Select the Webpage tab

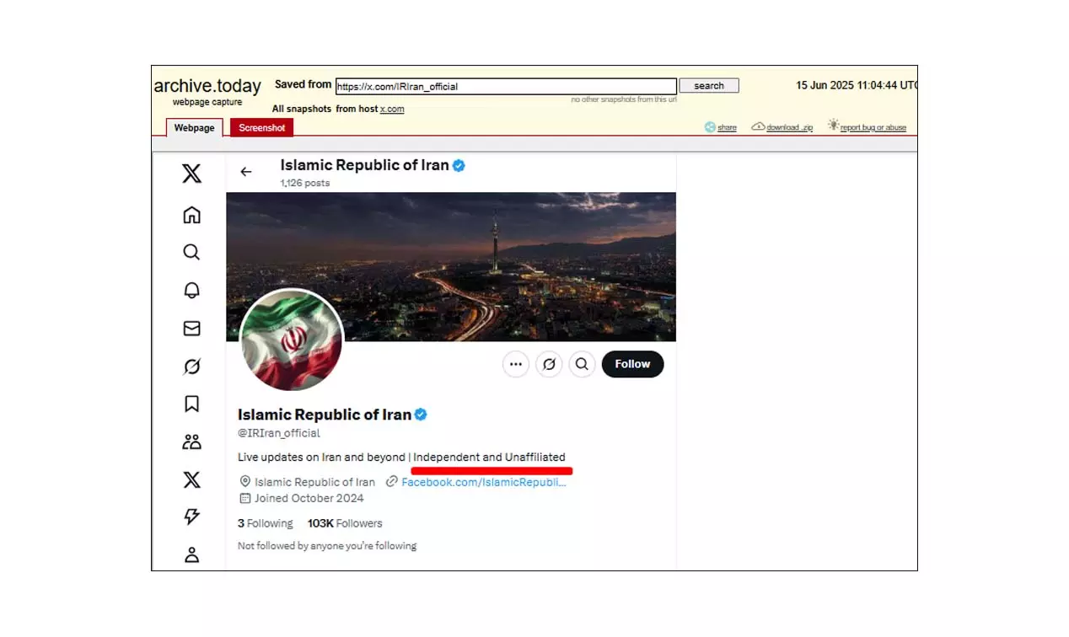(195, 128)
